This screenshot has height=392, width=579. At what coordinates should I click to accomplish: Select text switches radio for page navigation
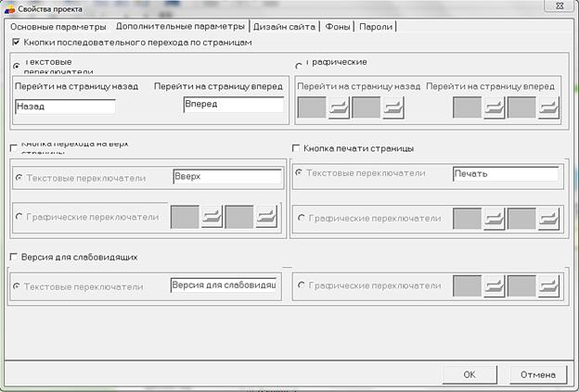tap(17, 65)
